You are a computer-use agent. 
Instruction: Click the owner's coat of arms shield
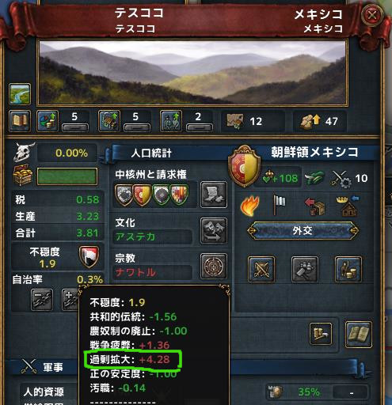pyautogui.click(x=244, y=166)
